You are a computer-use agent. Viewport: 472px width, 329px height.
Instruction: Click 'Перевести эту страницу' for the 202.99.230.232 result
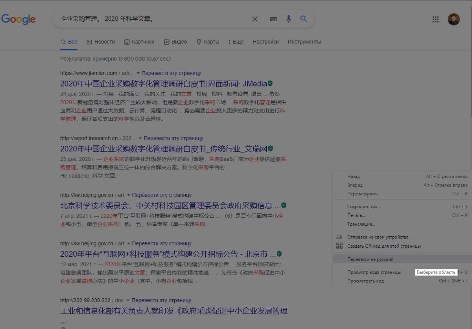pos(162,300)
